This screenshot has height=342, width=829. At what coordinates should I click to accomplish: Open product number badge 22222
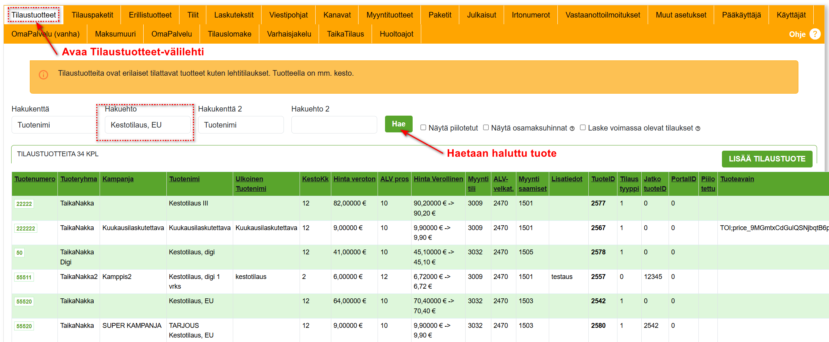[x=24, y=204]
